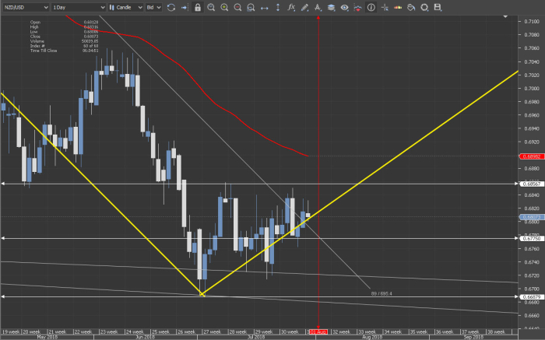Open the chart layers icon

[x=331, y=7]
